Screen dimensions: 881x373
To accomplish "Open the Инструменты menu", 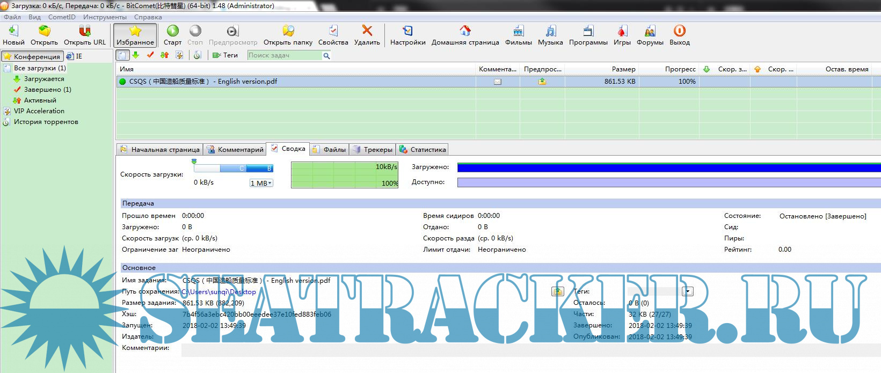I will (x=105, y=17).
